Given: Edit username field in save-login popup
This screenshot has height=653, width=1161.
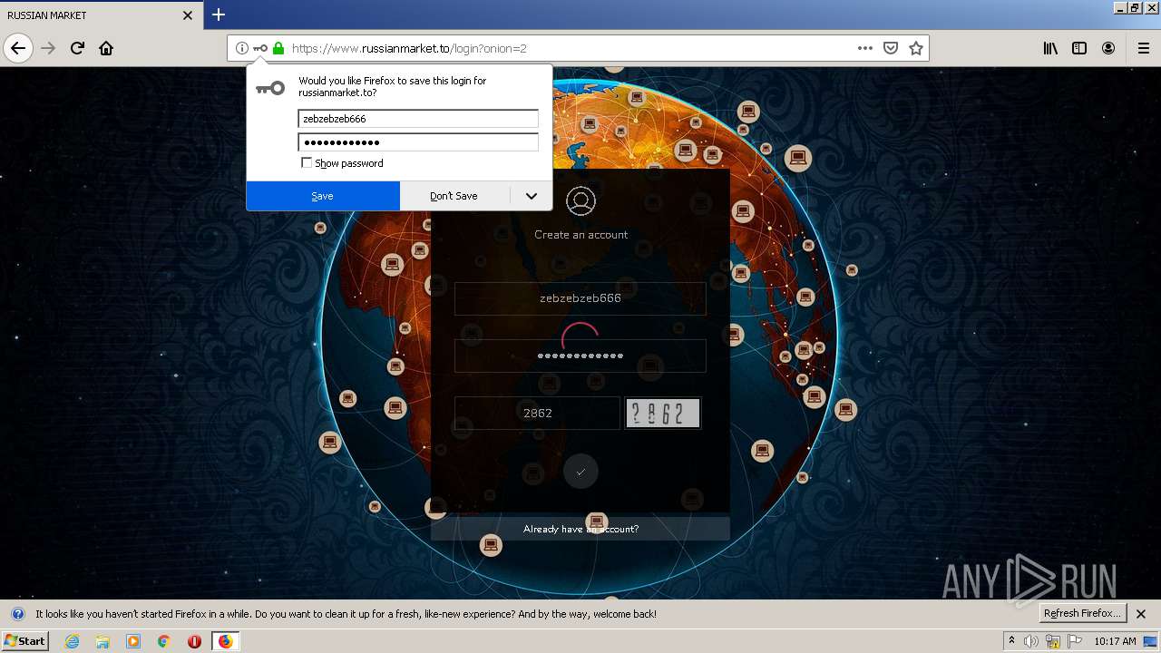Looking at the screenshot, I should click(418, 119).
